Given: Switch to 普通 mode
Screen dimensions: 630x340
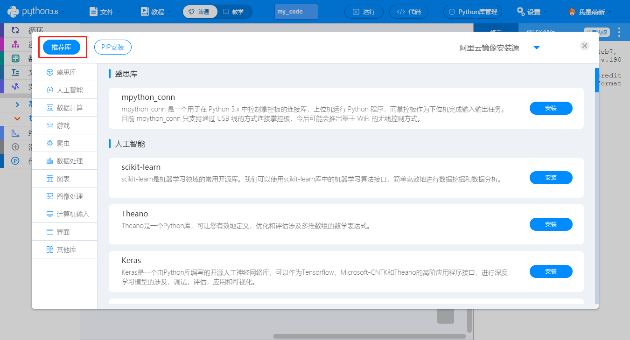Looking at the screenshot, I should (200, 12).
